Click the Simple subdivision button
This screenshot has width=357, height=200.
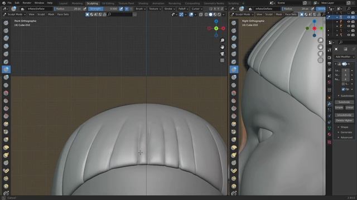tap(339, 107)
